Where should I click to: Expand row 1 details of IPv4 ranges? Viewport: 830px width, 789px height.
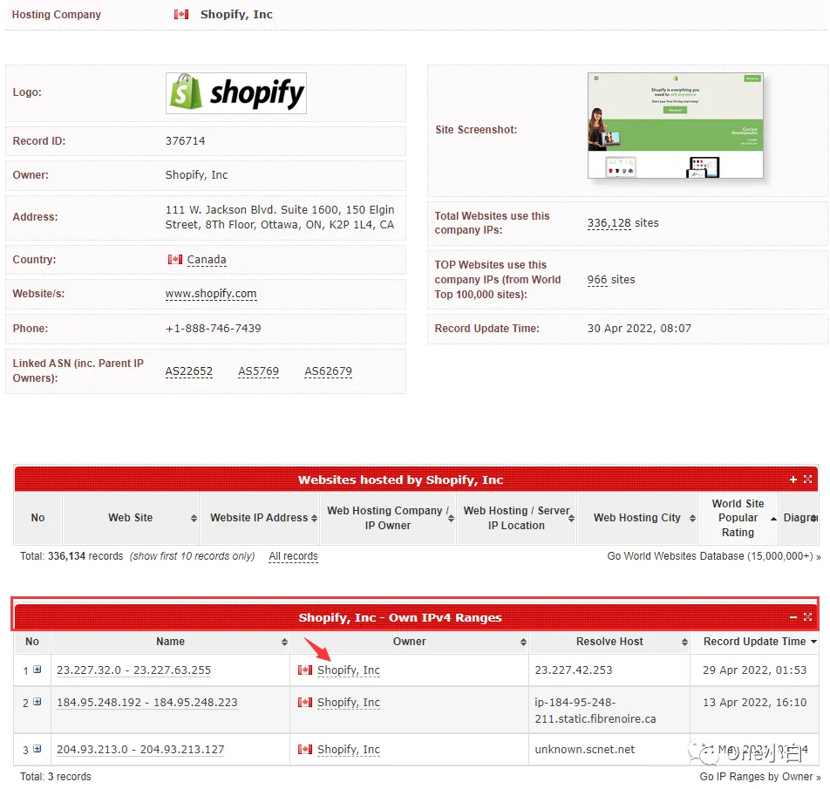point(37,670)
